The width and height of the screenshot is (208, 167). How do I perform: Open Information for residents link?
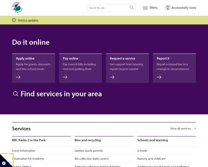click(28, 159)
